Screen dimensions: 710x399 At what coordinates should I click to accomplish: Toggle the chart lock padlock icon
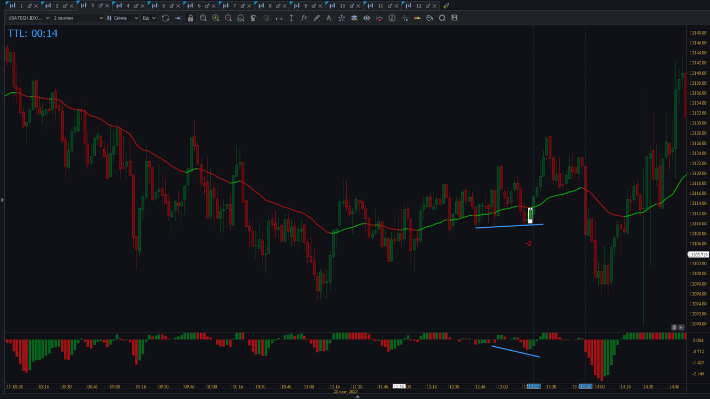point(190,18)
